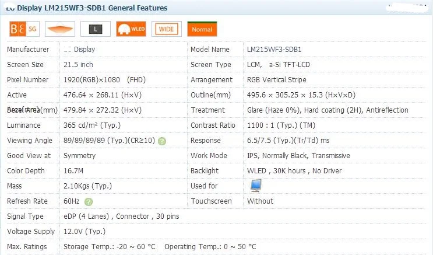Click the desktop monitor Used for icon

pyautogui.click(x=256, y=186)
